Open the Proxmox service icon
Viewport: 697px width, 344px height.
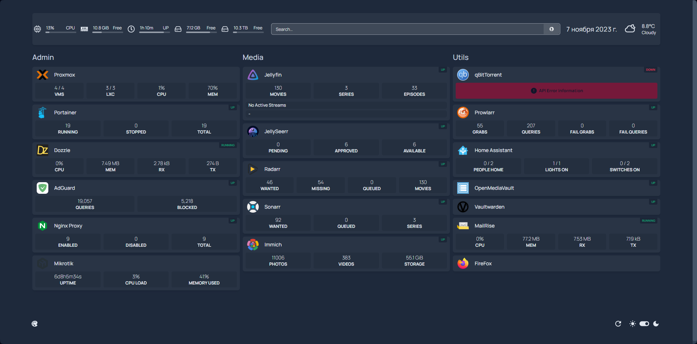tap(43, 75)
